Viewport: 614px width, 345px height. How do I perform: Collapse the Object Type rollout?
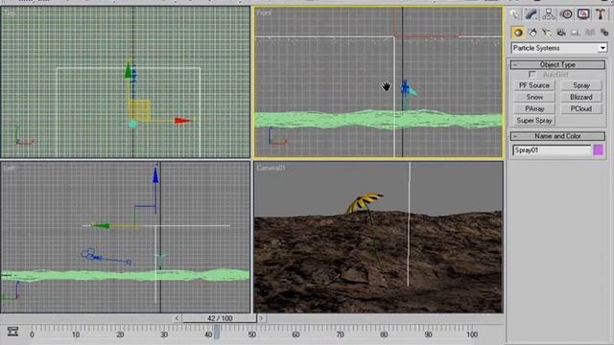557,64
